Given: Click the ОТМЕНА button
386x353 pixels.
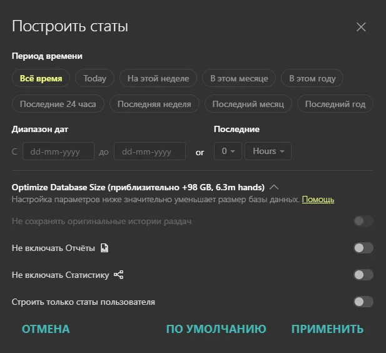Looking at the screenshot, I should [x=46, y=329].
